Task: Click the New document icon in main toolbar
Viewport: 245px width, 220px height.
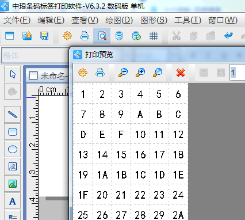Action: (9, 36)
